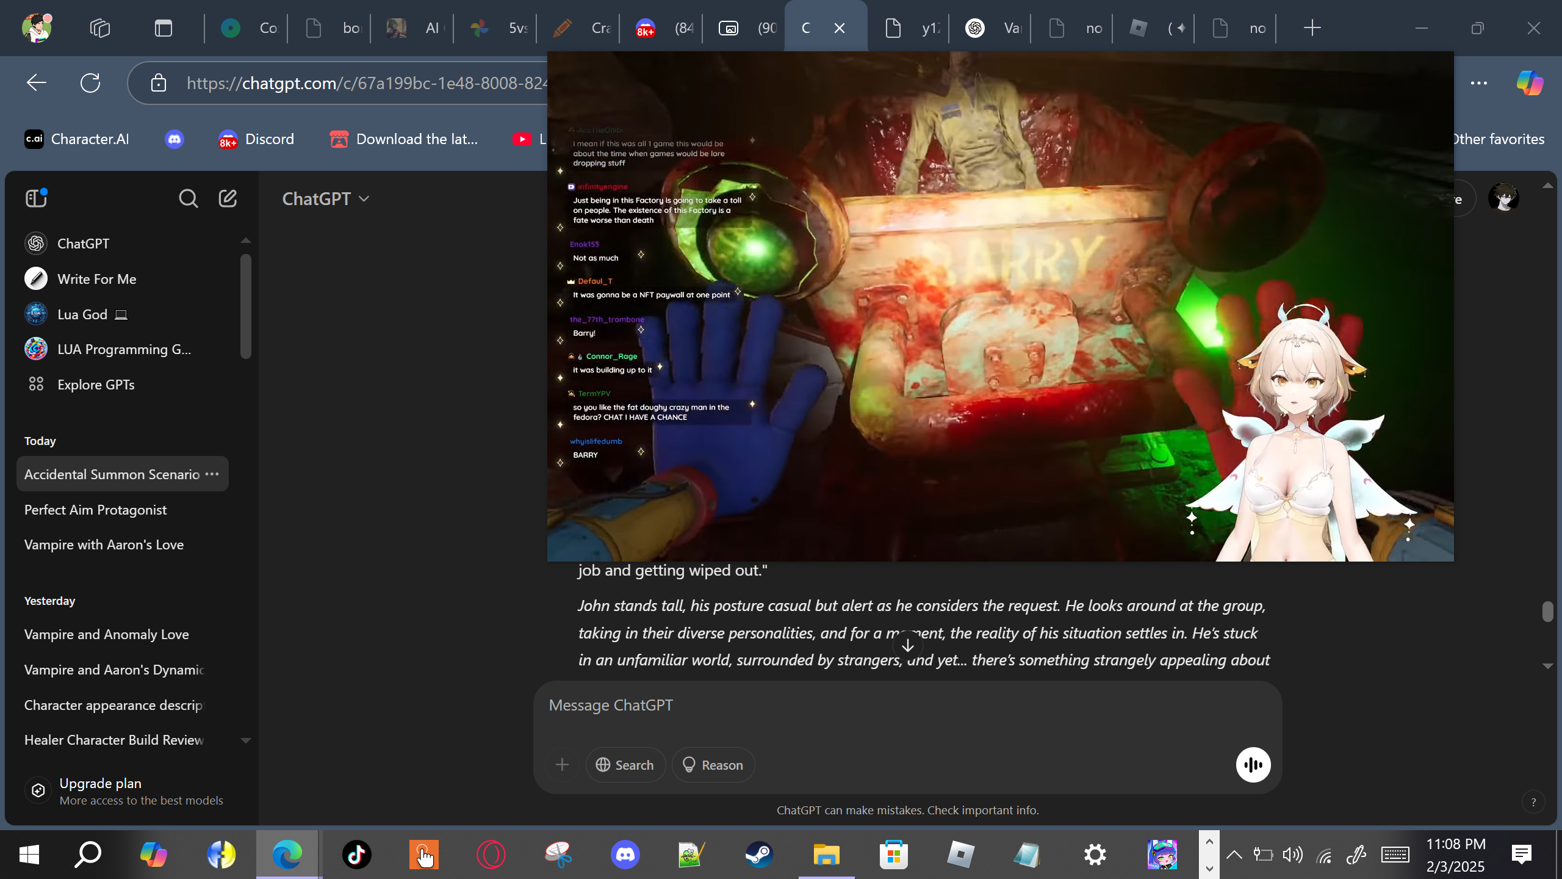Refresh the page in Edge
The width and height of the screenshot is (1562, 879).
(90, 82)
